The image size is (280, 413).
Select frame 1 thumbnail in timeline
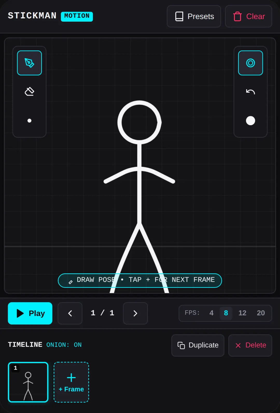[x=28, y=382]
